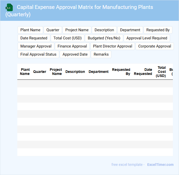This screenshot has height=175, width=179.
Task: Click the Total Cost (USD) tag
Action: [x=68, y=38]
